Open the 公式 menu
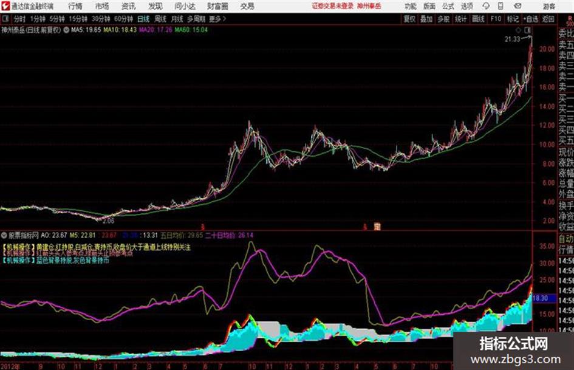 (x=448, y=6)
